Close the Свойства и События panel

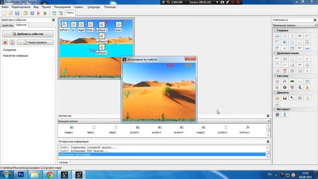coord(53,20)
